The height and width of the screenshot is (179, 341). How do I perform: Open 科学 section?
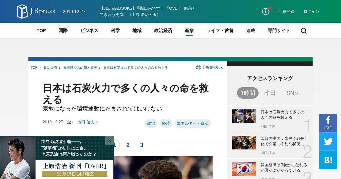click(115, 31)
